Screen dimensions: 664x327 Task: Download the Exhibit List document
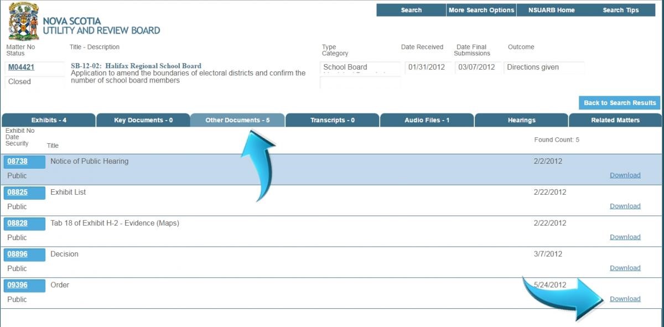click(625, 206)
